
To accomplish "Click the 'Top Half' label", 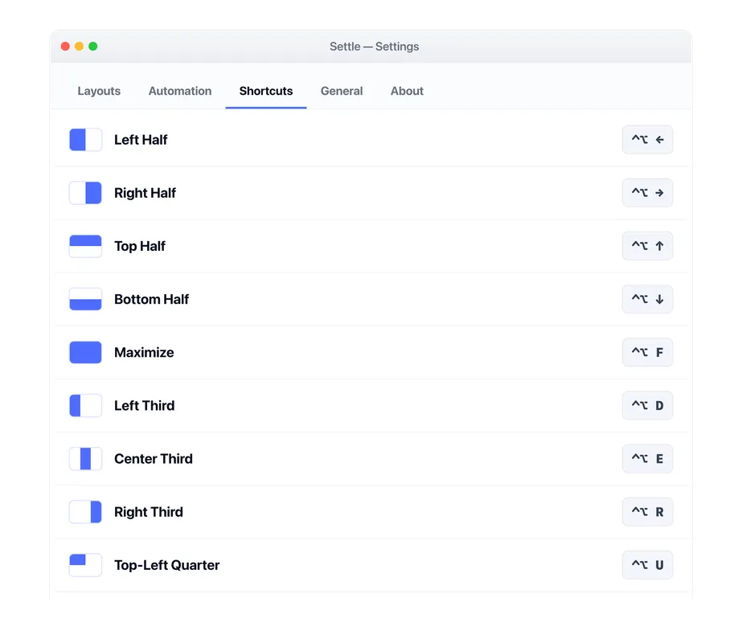I will (140, 246).
